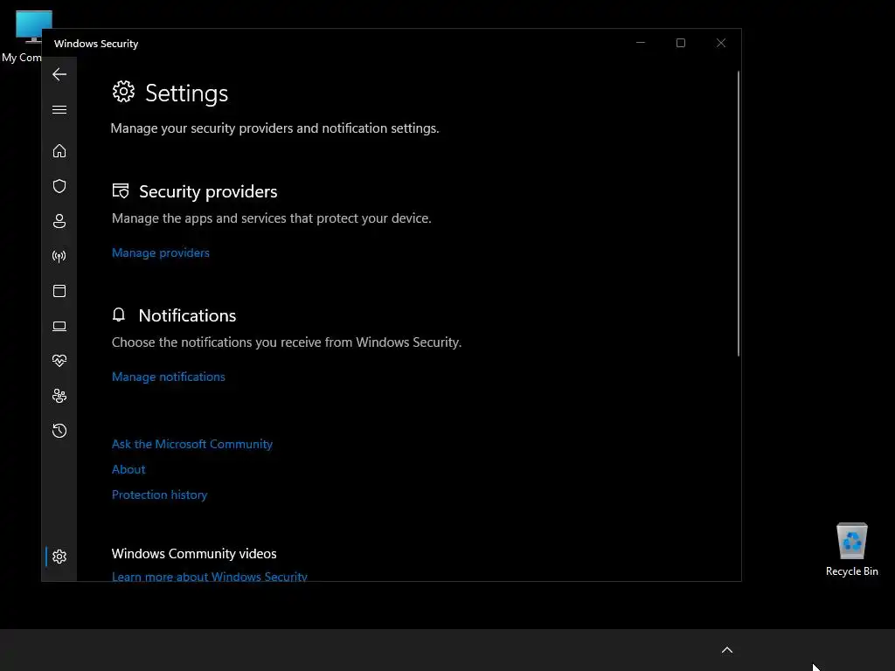Open App & browser control icon

(59, 291)
